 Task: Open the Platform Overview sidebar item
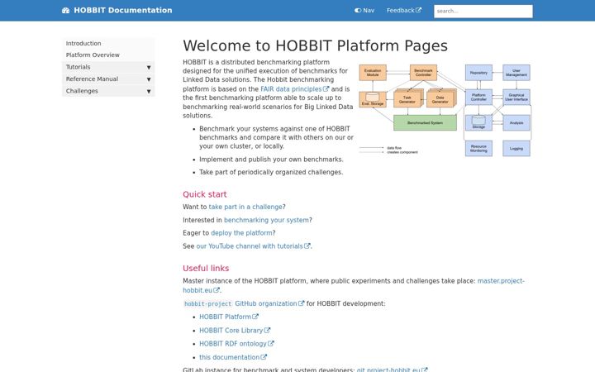click(108, 55)
